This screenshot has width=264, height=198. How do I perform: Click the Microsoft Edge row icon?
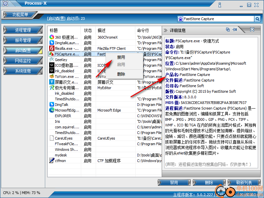[x=52, y=110]
